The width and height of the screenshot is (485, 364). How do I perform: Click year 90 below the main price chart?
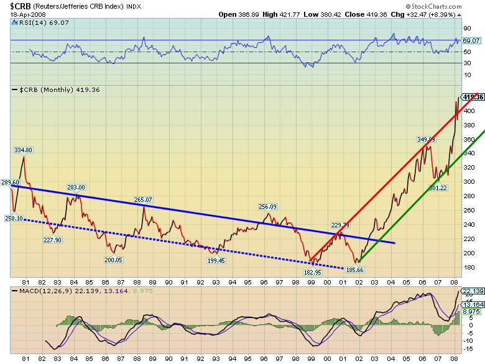(169, 282)
